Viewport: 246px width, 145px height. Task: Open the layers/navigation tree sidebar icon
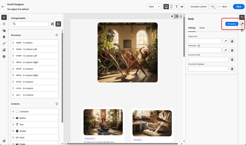point(4,37)
